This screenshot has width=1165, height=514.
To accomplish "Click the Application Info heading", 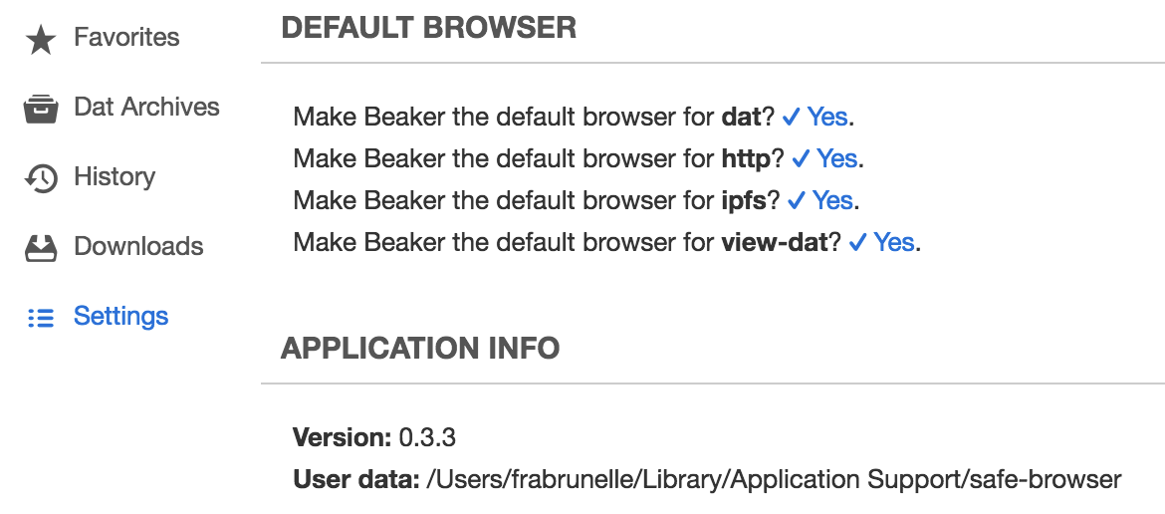I will point(420,348).
